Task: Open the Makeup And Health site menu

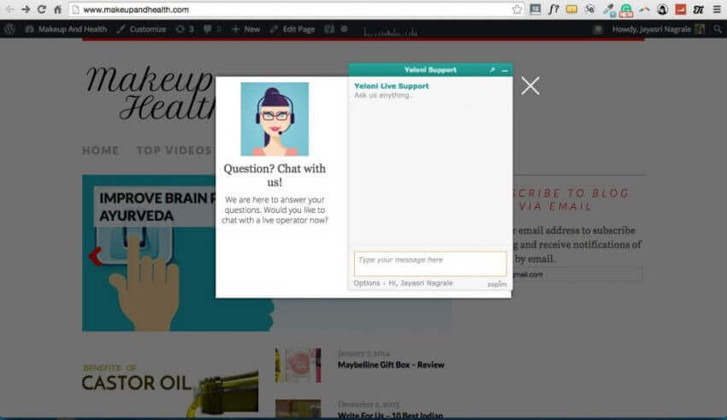Action: coord(66,29)
